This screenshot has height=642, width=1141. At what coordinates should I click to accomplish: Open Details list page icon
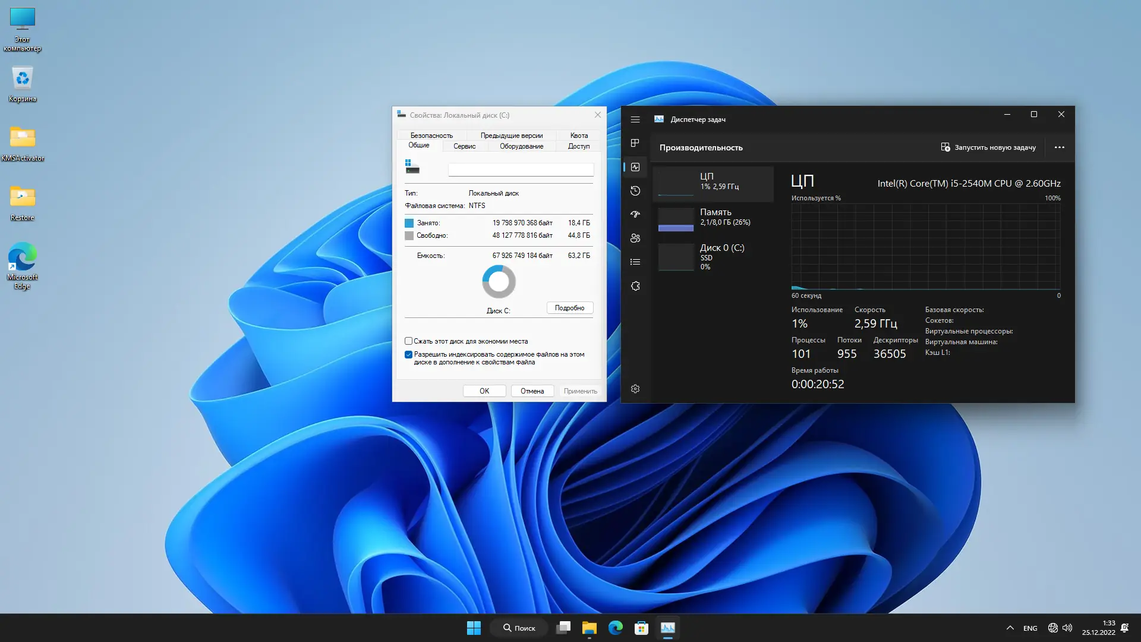pyautogui.click(x=635, y=262)
